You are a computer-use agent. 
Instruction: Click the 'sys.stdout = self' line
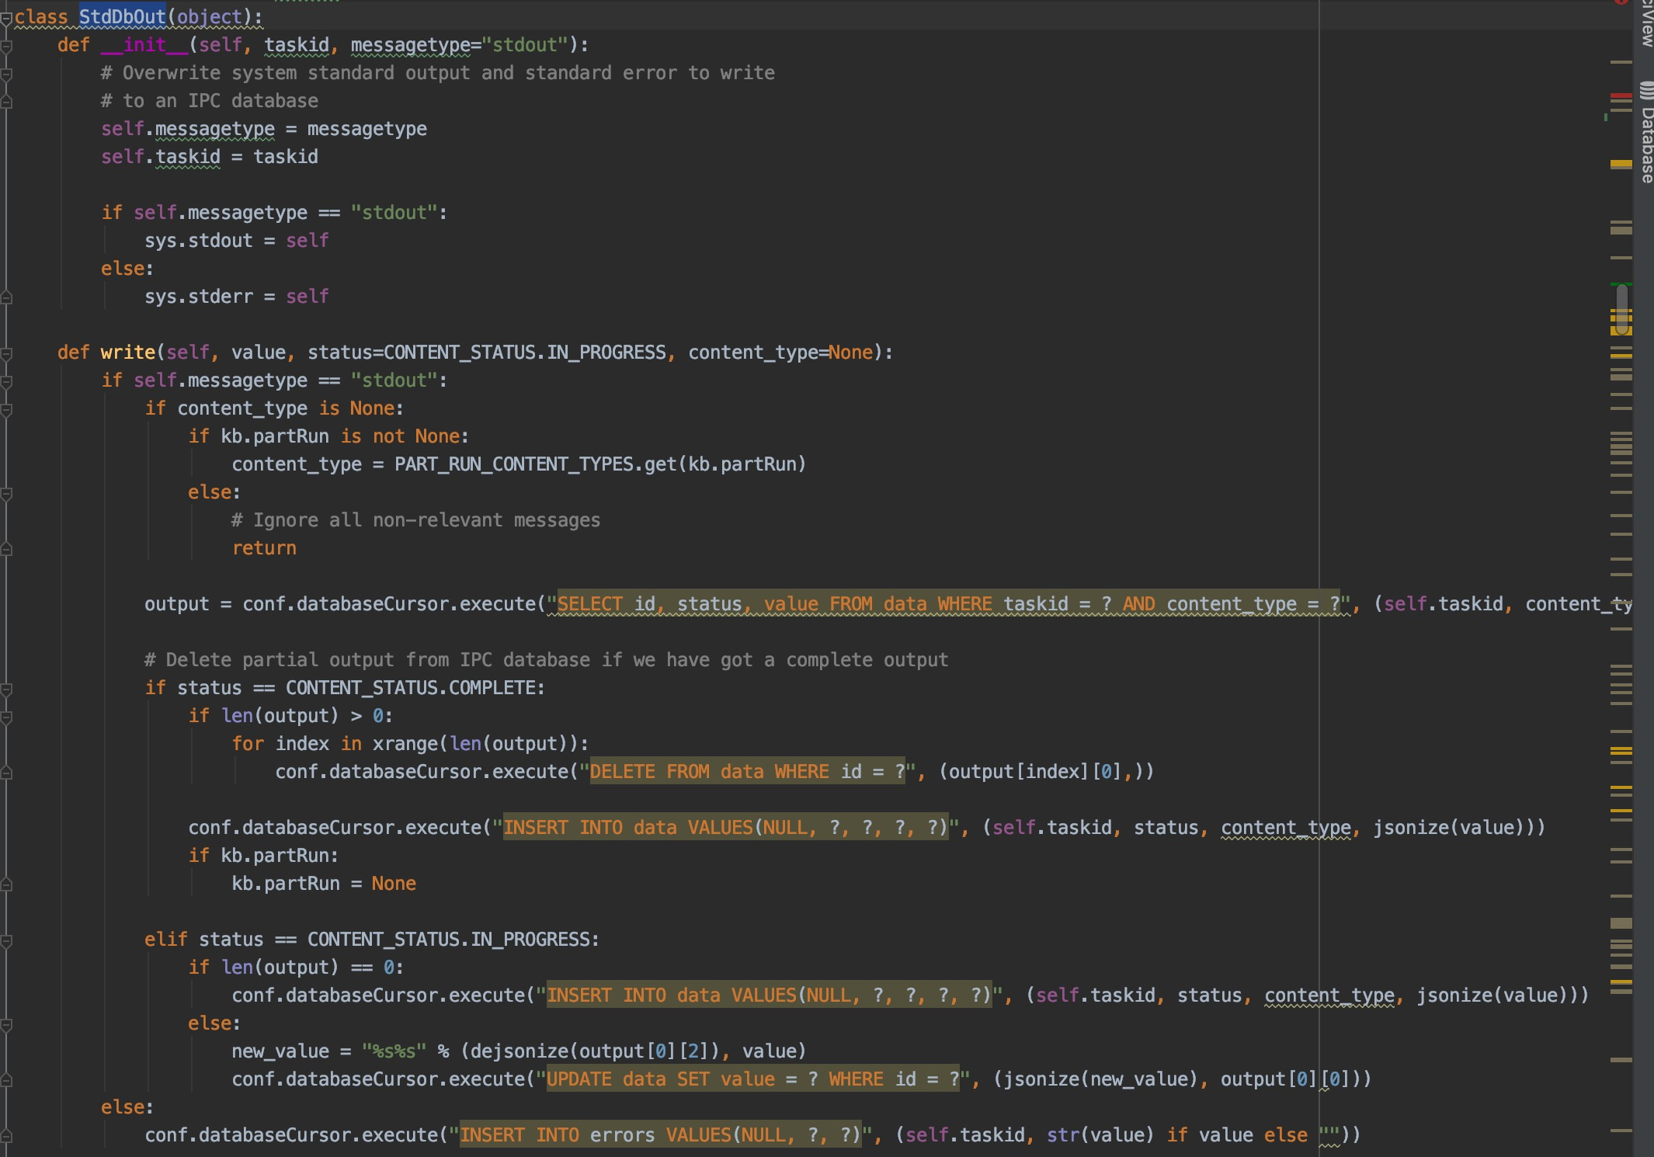pos(236,241)
